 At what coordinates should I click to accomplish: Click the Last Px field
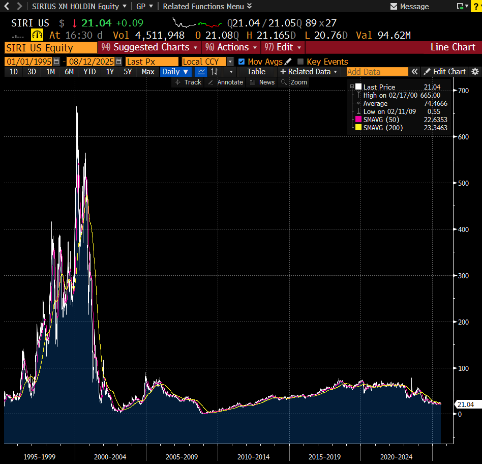[152, 62]
